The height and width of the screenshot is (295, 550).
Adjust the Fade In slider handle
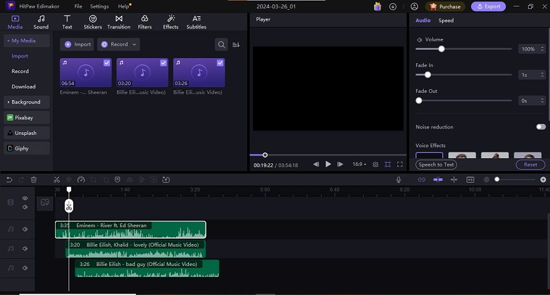point(428,75)
